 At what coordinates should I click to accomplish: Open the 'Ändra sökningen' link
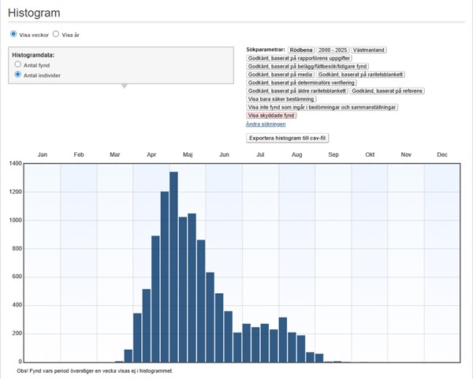(266, 124)
